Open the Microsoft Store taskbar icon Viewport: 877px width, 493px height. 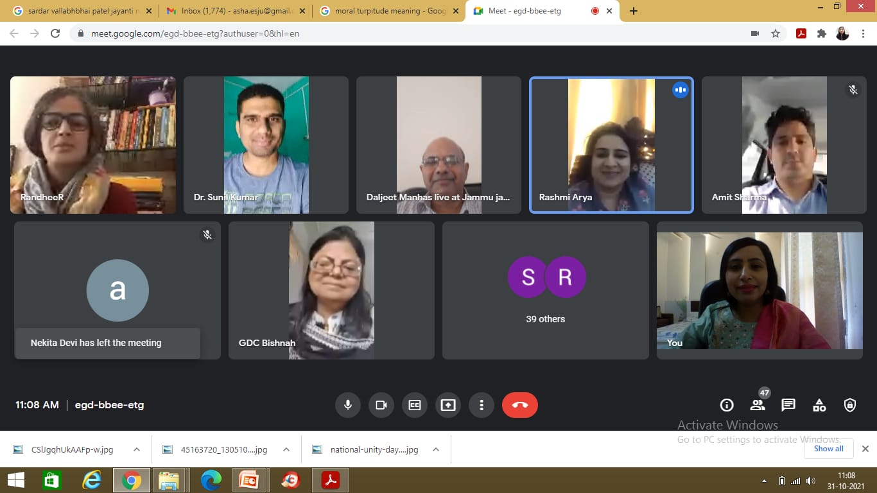pyautogui.click(x=51, y=480)
